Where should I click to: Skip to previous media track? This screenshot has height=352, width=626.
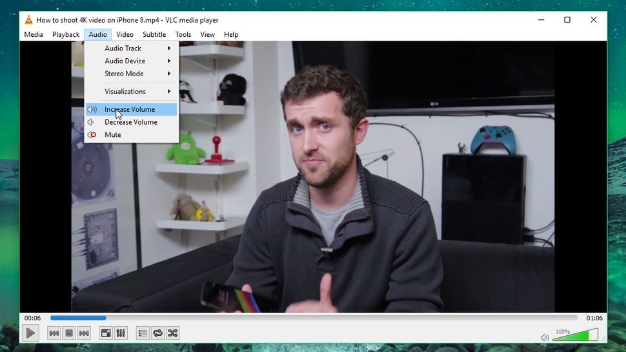(54, 333)
